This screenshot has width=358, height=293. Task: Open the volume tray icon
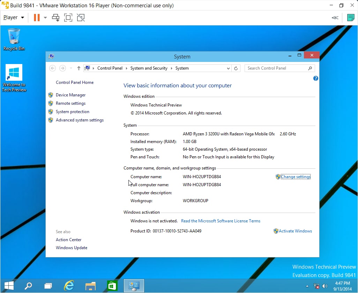[x=325, y=286]
